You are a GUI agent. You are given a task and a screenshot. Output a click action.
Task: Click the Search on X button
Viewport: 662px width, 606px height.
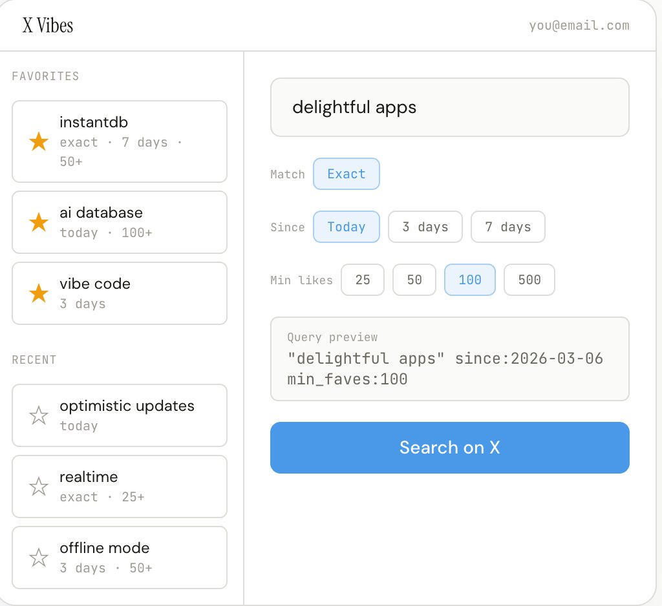[450, 448]
